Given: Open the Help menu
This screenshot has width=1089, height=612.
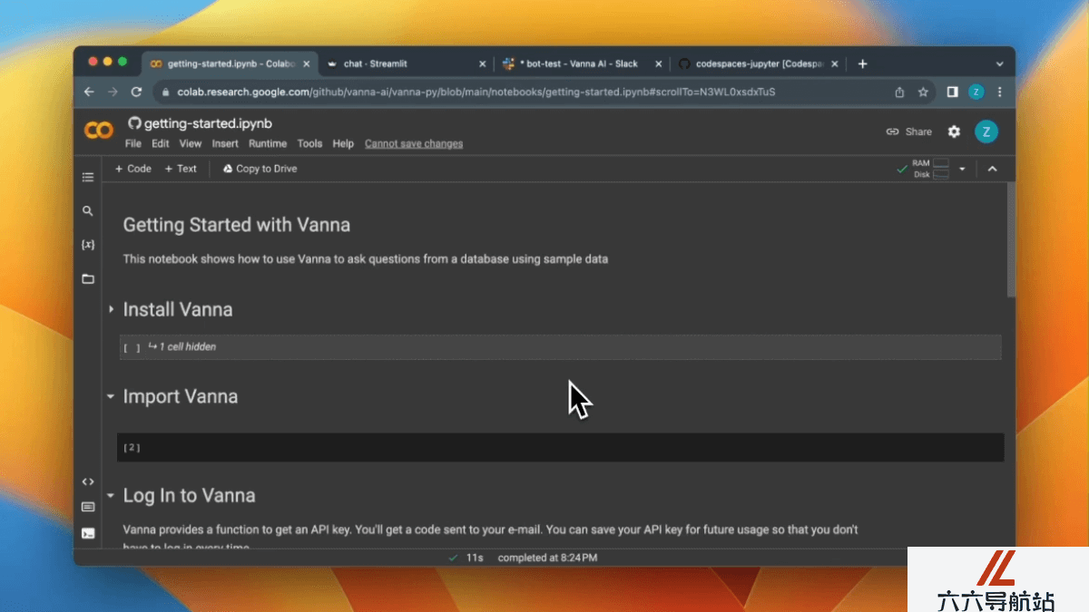Looking at the screenshot, I should click(x=343, y=143).
